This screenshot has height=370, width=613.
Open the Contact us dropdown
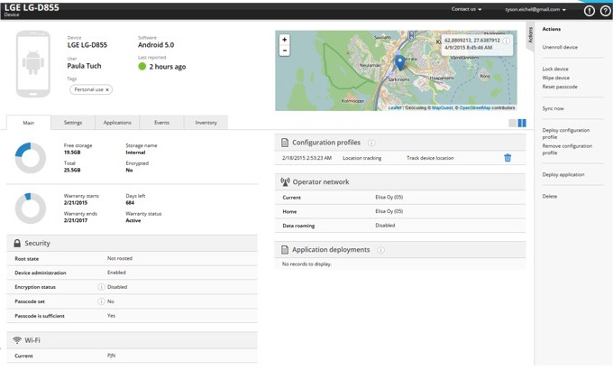(x=466, y=9)
